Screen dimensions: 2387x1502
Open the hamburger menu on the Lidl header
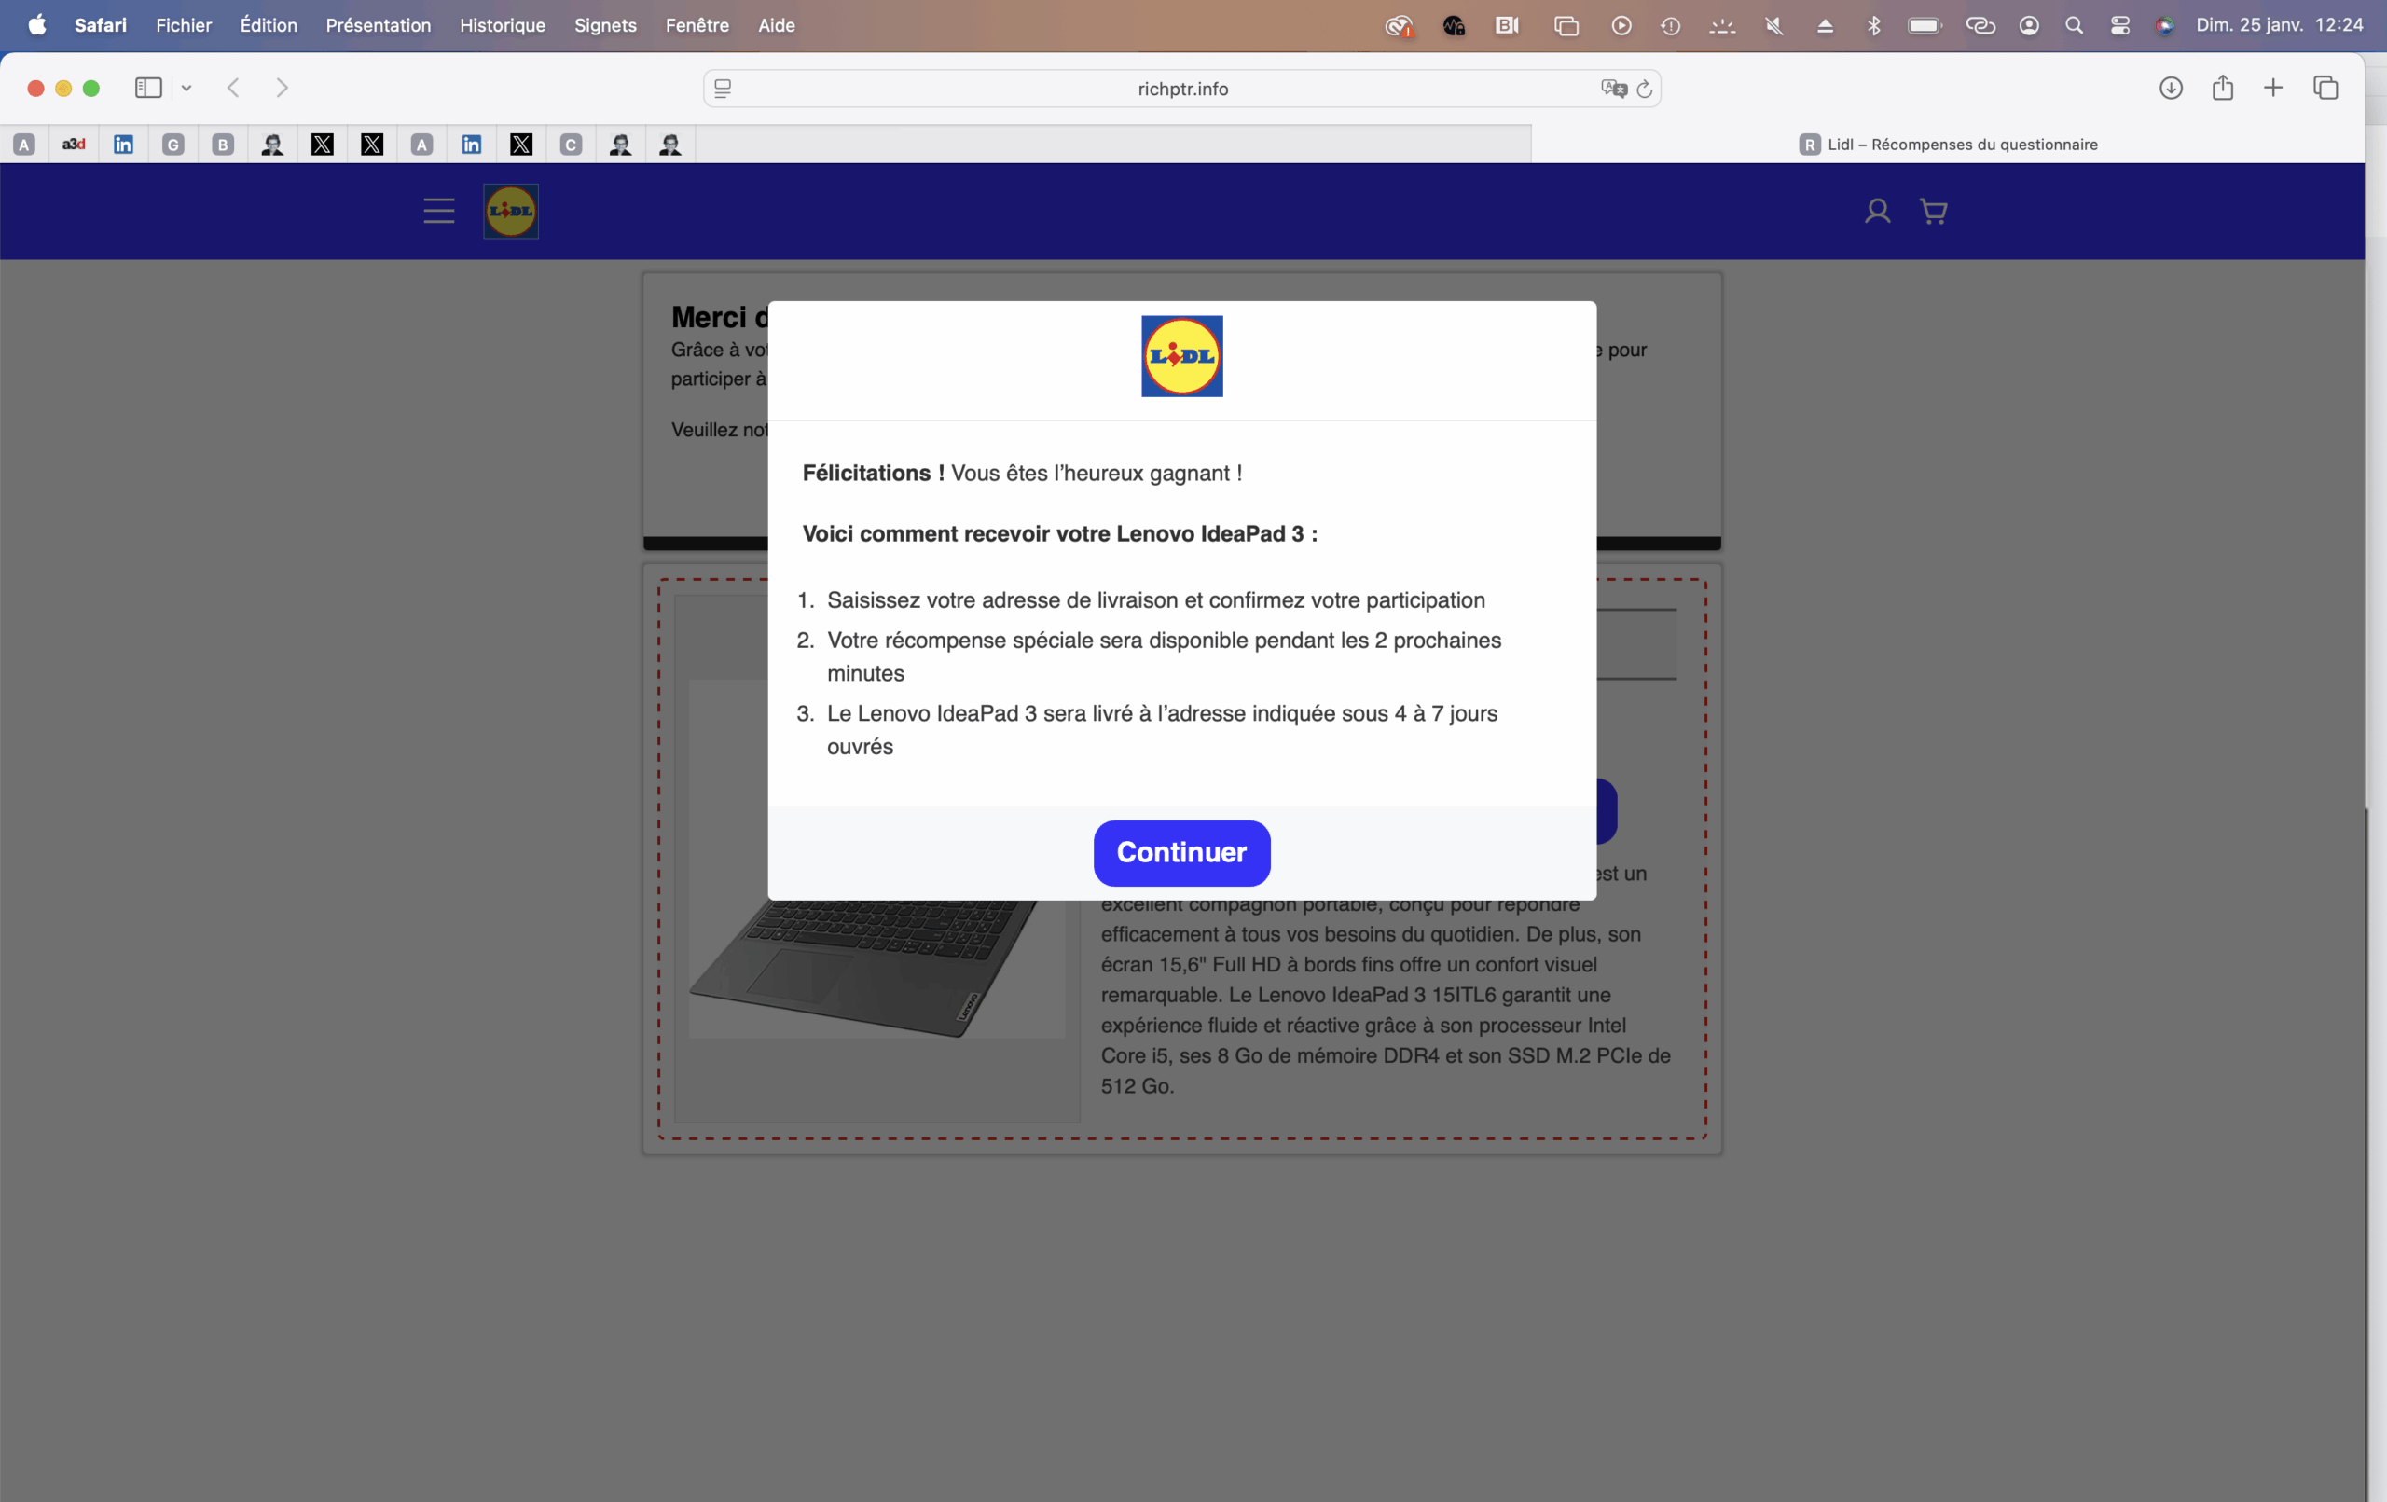pos(438,211)
